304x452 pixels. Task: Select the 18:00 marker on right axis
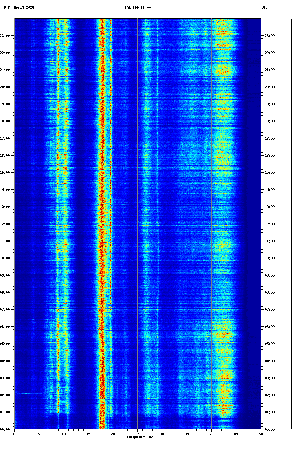pos(269,121)
